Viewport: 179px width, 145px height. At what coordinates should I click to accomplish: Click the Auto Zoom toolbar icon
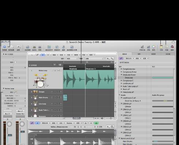coord(28,47)
